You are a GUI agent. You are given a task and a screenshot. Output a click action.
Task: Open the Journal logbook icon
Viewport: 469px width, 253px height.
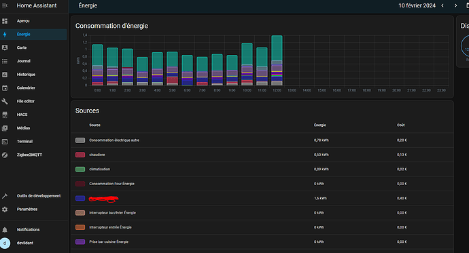point(5,61)
